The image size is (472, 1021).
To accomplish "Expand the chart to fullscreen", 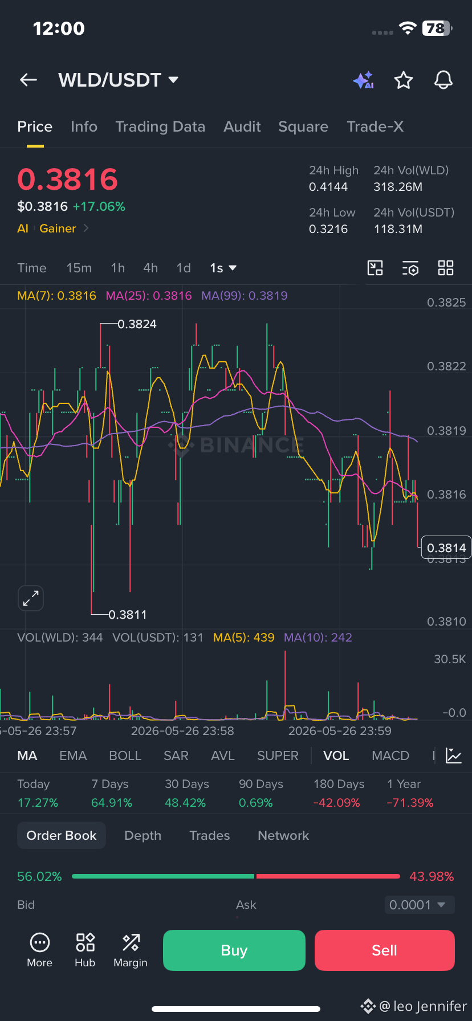I will click(31, 598).
